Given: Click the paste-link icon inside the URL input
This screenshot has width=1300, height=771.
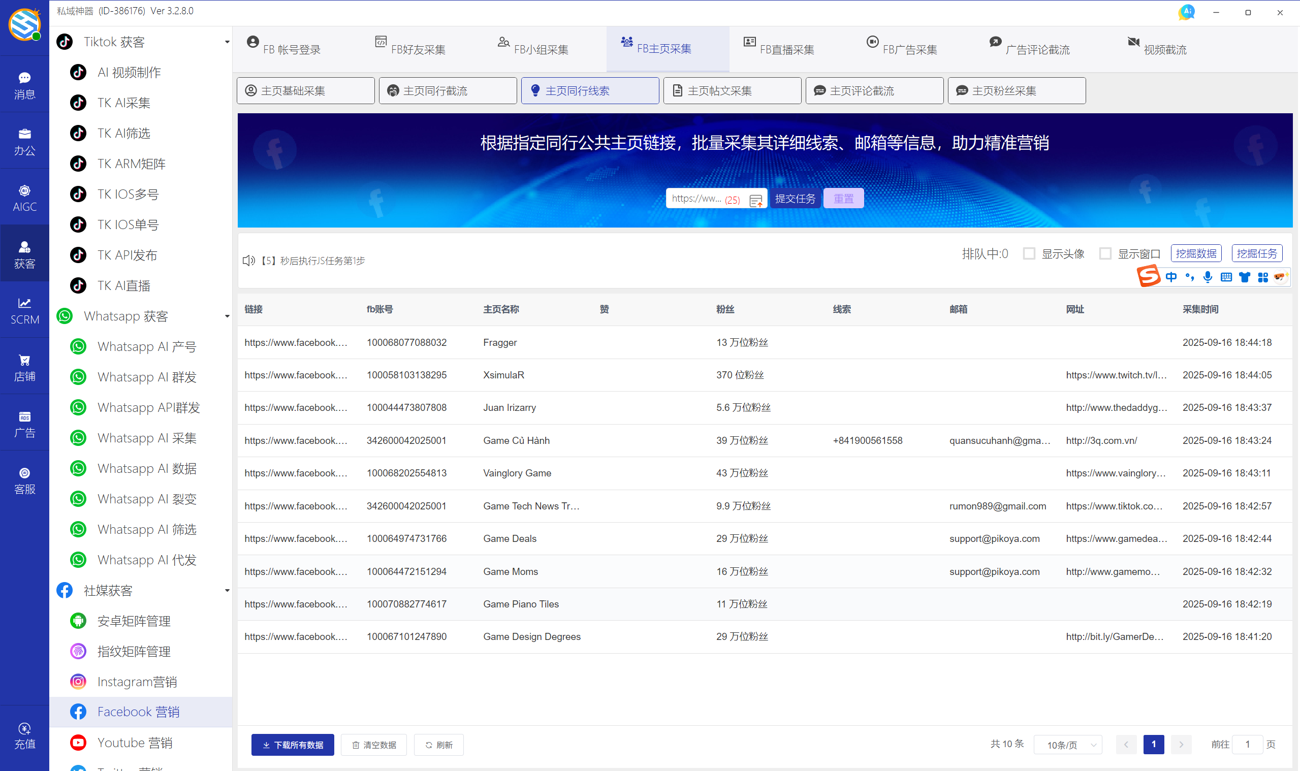Looking at the screenshot, I should (x=756, y=199).
